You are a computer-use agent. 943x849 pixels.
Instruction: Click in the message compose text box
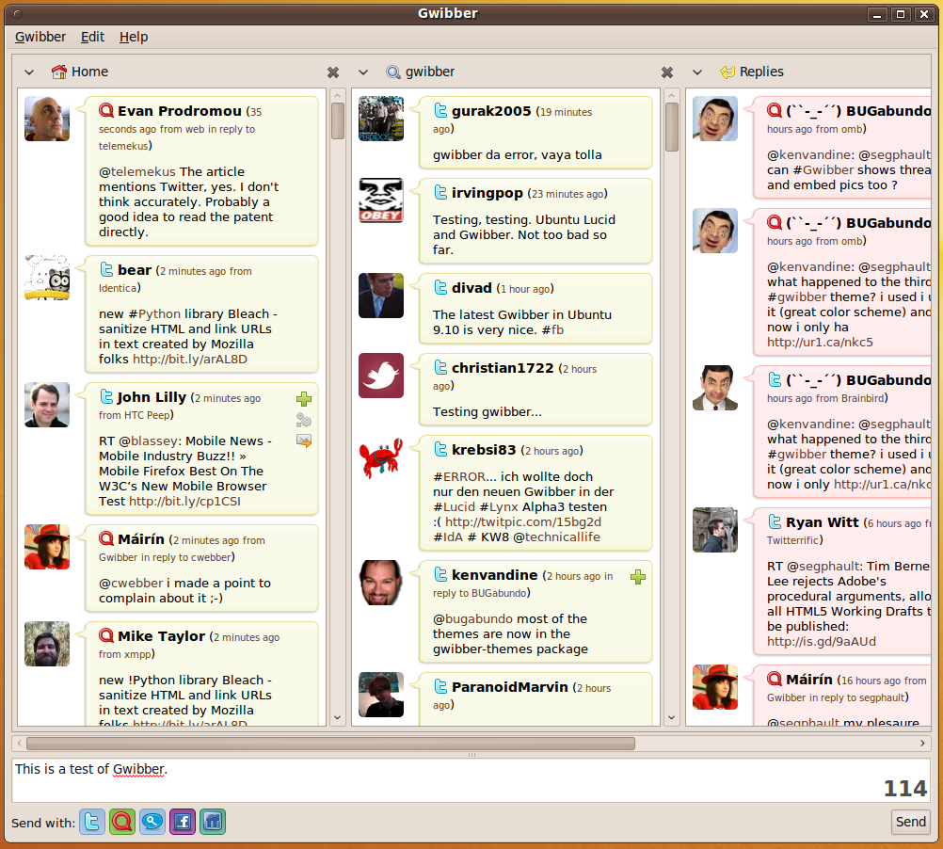coord(471,780)
